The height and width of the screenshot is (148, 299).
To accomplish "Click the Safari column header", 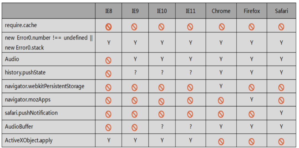I will coord(281,11).
